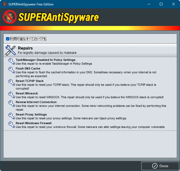This screenshot has height=171, width=180.
Task: Click the SUPERAntiSpyware yellow wordmark
Action: (58, 17)
